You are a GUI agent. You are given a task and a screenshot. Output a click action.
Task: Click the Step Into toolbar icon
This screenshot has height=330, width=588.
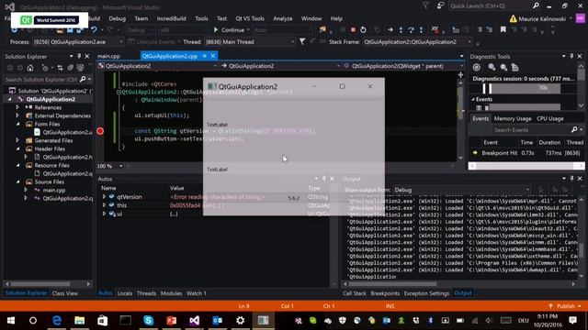pos(401,30)
